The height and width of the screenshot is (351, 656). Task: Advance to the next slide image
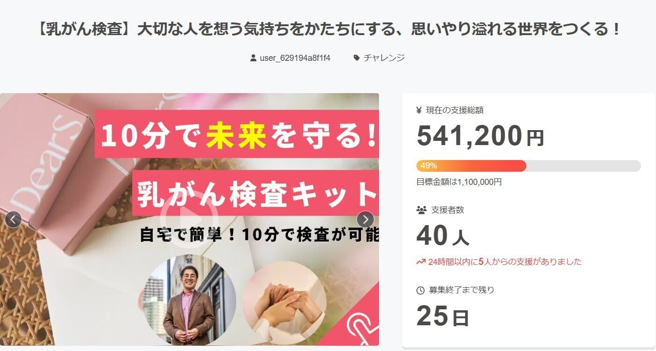[365, 219]
